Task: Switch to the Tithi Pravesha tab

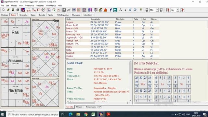Action: click(63, 15)
